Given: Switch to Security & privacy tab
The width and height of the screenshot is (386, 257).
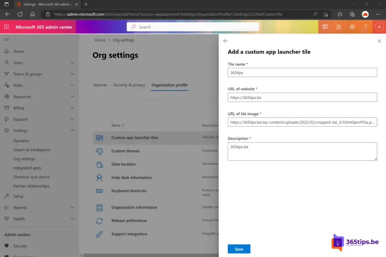Looking at the screenshot, I should pyautogui.click(x=129, y=85).
